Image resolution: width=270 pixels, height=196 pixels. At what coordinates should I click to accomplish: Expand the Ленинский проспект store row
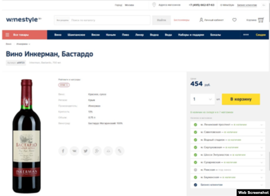click(228, 125)
